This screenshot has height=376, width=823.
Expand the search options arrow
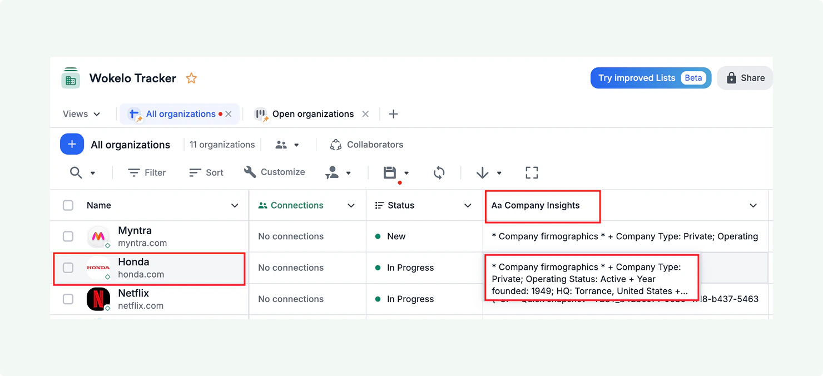[92, 173]
